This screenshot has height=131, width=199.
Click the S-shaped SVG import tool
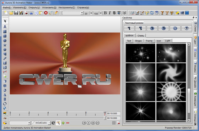(5, 67)
